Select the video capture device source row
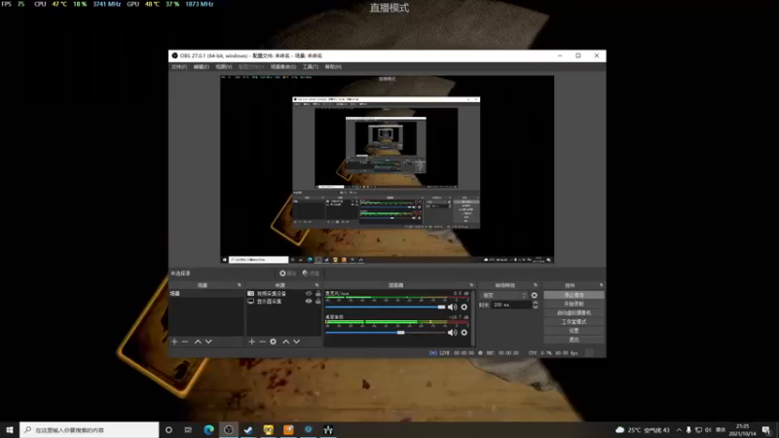Image resolution: width=779 pixels, height=438 pixels. 283,294
